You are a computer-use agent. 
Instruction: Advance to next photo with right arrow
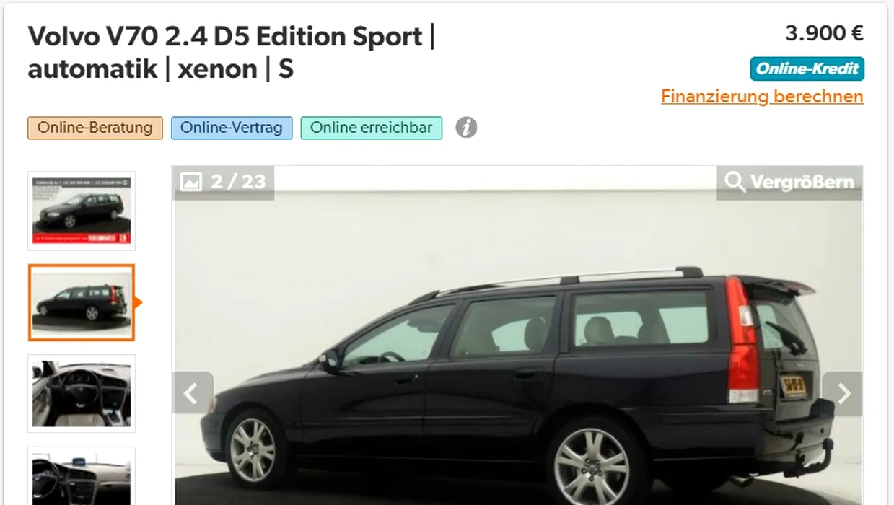pyautogui.click(x=843, y=393)
